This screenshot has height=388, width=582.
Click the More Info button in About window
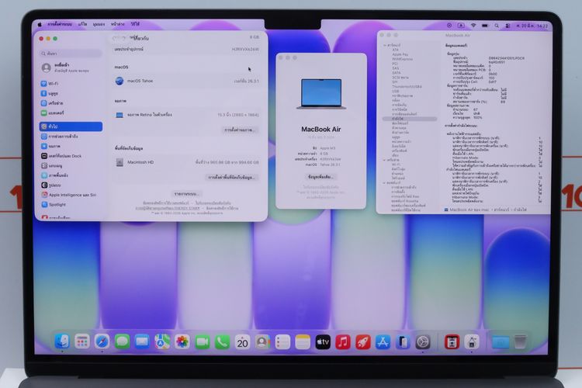click(320, 177)
